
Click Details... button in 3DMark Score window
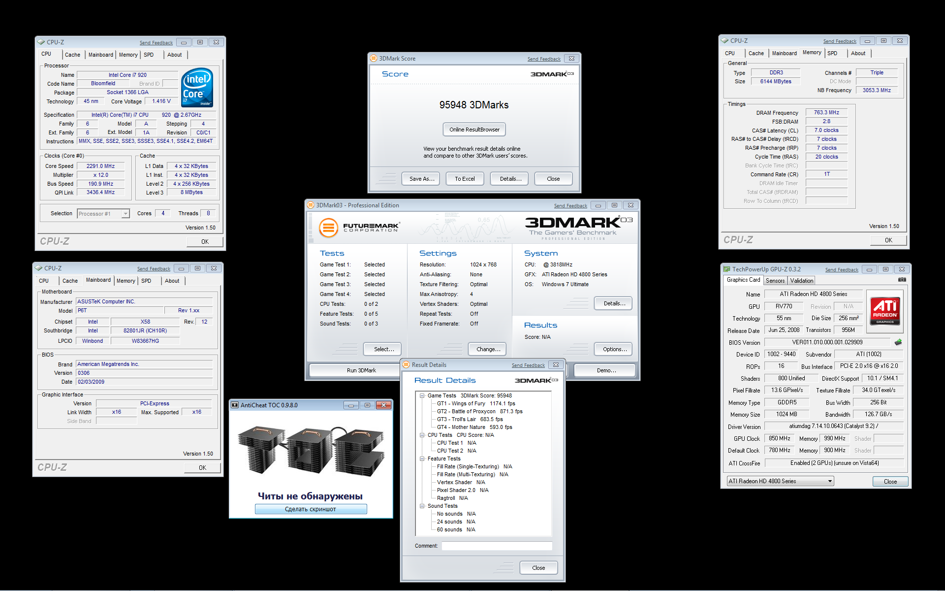point(510,179)
